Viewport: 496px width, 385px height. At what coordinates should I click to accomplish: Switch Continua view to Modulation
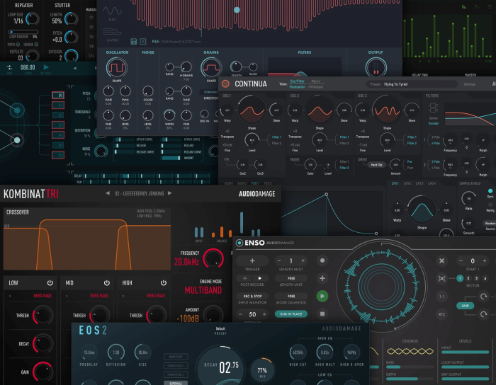[x=298, y=87]
